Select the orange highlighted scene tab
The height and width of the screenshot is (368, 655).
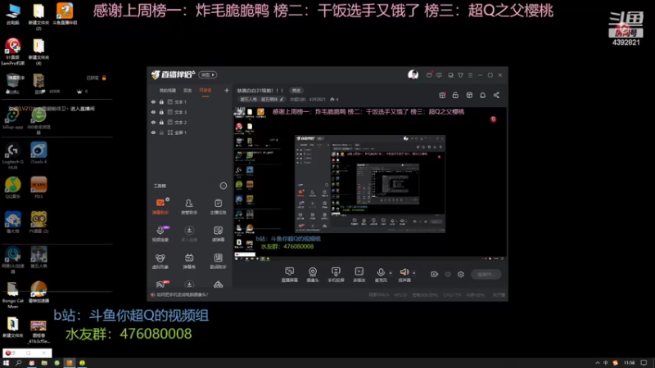[206, 90]
